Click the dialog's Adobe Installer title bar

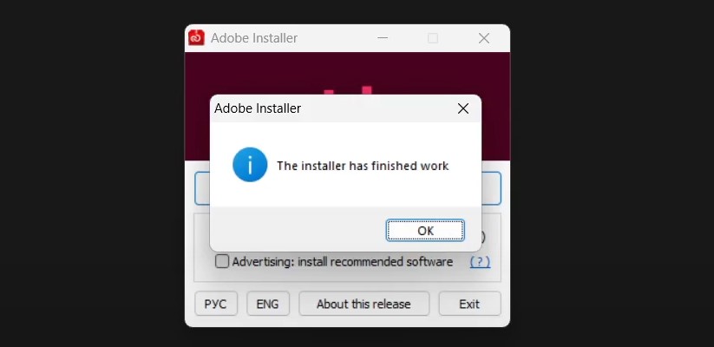click(x=332, y=108)
